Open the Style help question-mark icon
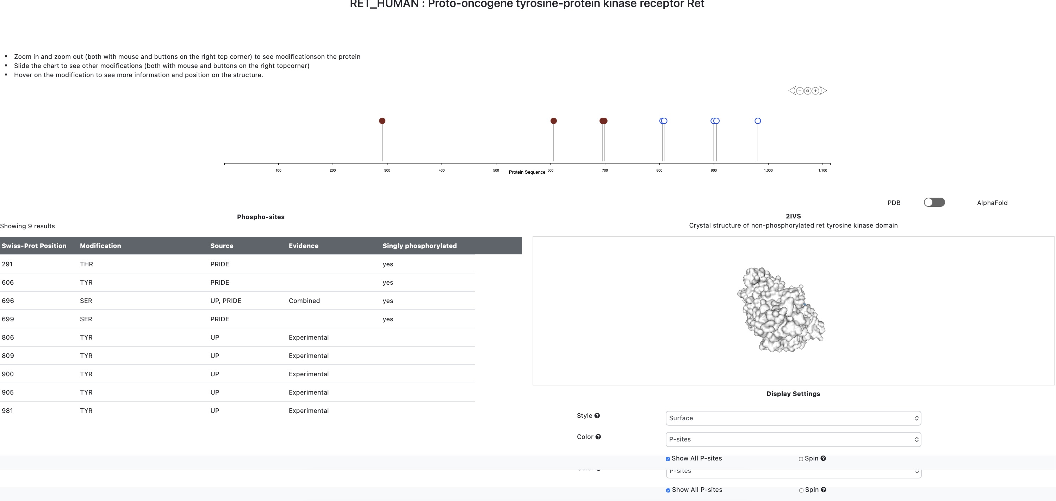The image size is (1056, 501). [597, 416]
